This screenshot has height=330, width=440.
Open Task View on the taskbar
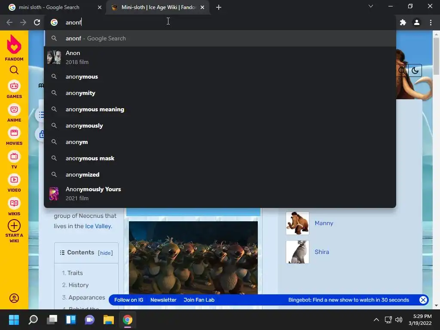pos(52,320)
